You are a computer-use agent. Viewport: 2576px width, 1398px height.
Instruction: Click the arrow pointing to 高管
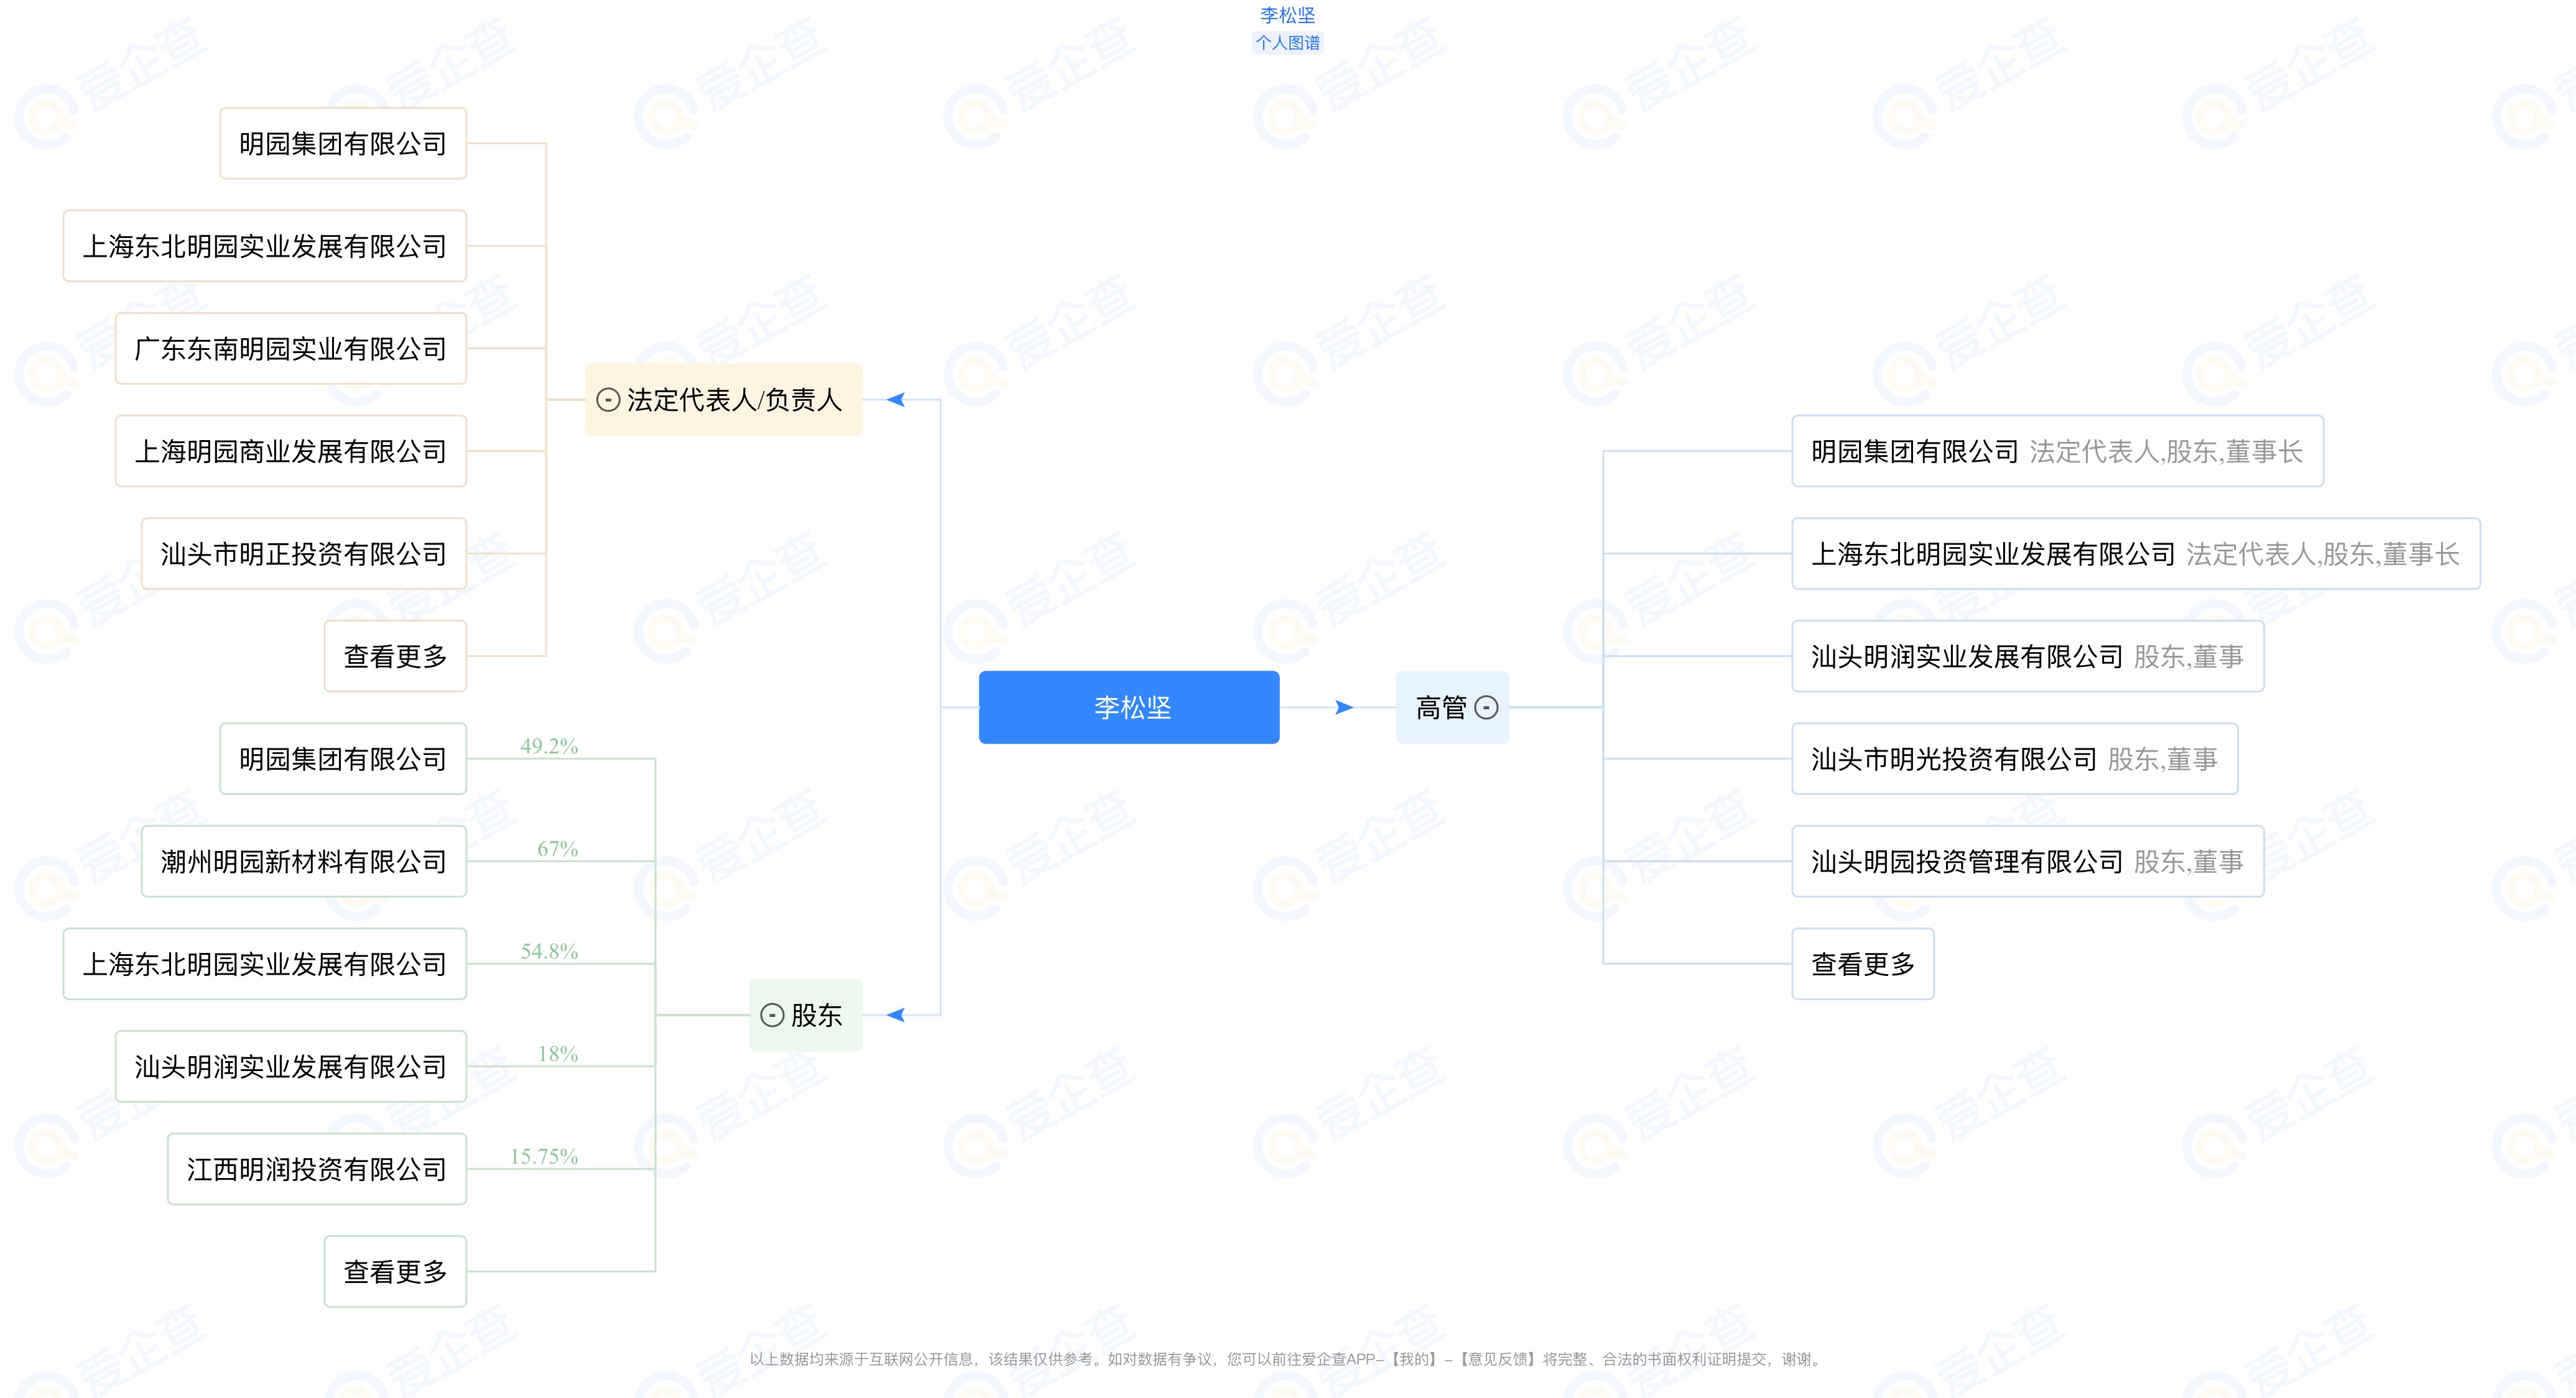click(1344, 707)
